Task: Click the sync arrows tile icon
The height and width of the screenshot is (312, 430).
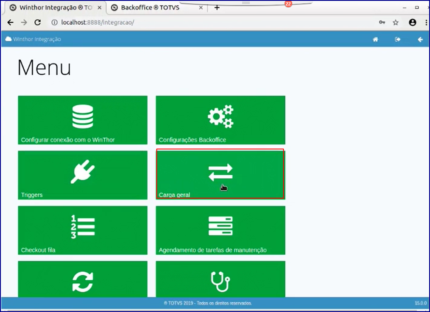Action: coord(83,281)
